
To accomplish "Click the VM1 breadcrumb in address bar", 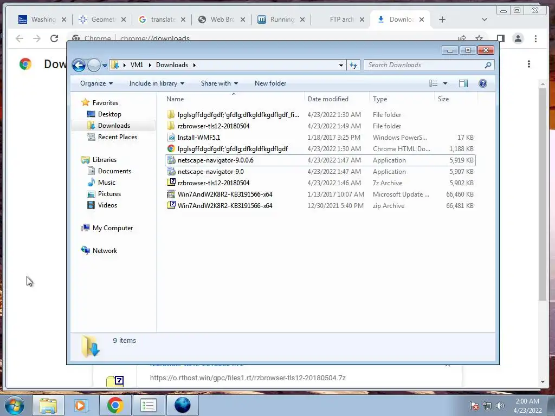I will 137,65.
